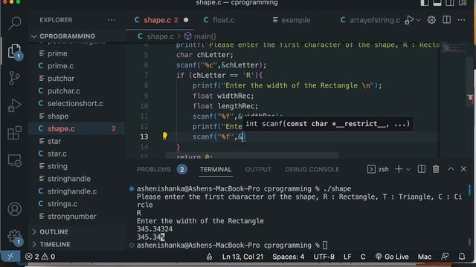The width and height of the screenshot is (476, 267).
Task: Click the Mac configuration status item
Action: [425, 257]
